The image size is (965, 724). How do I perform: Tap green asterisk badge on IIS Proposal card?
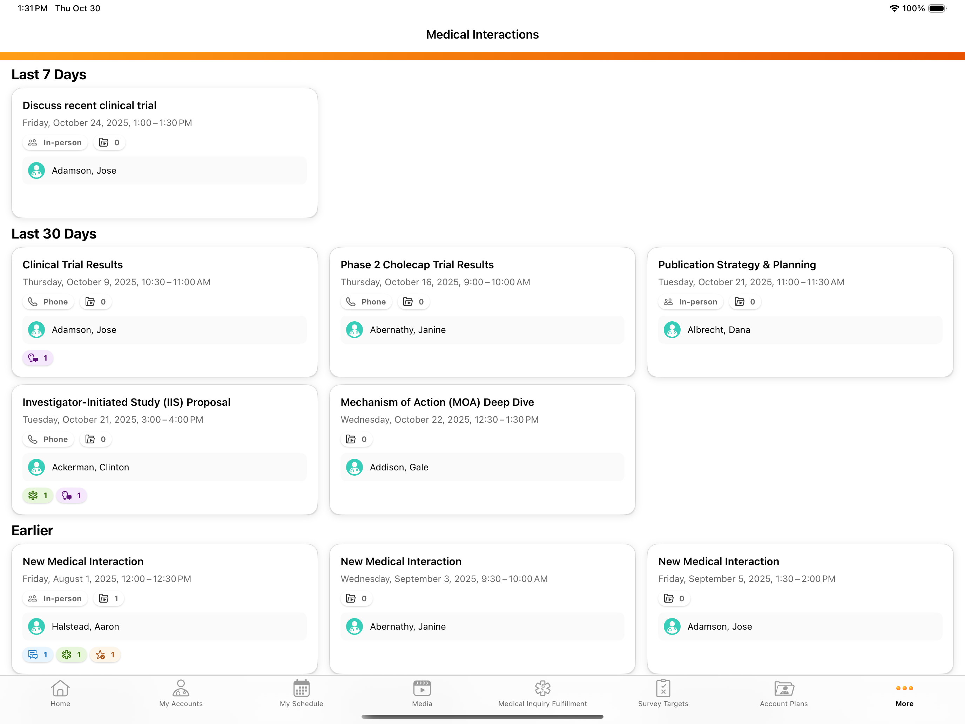coord(38,495)
